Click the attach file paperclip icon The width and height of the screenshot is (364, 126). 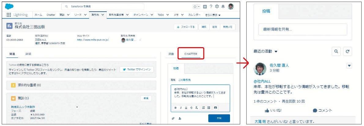click(173, 118)
